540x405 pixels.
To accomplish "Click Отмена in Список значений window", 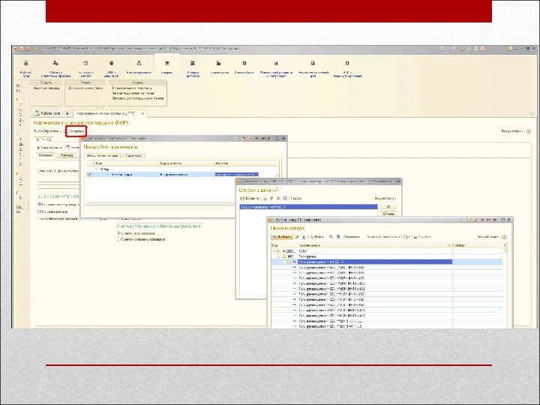I will click(388, 214).
